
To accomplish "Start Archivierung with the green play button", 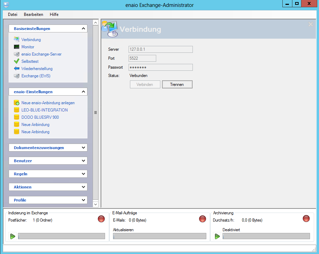I will pyautogui.click(x=217, y=236).
